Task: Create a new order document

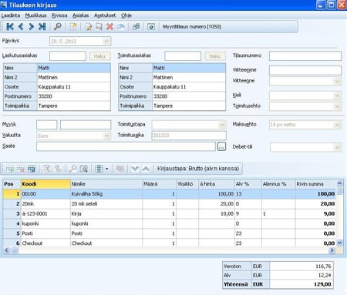Action: tap(73, 26)
